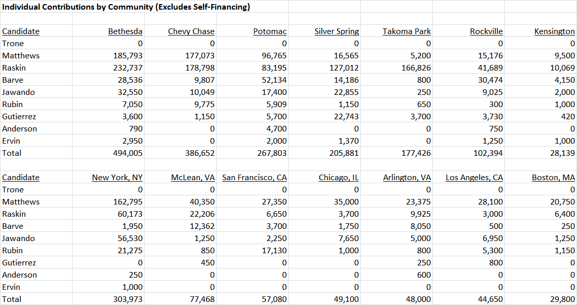Click the Kensington column header

tap(554, 31)
